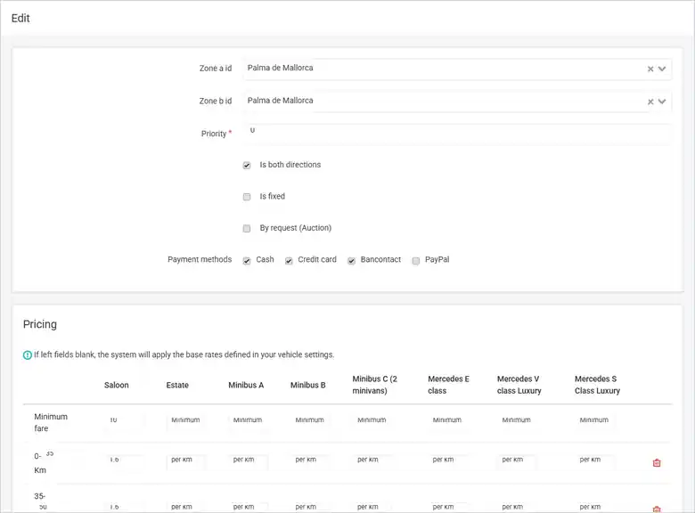Expand the Zone b id dropdown
The height and width of the screenshot is (513, 695).
[x=662, y=102]
